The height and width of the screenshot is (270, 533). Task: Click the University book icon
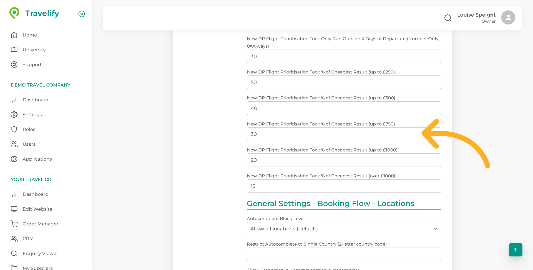[x=14, y=50]
